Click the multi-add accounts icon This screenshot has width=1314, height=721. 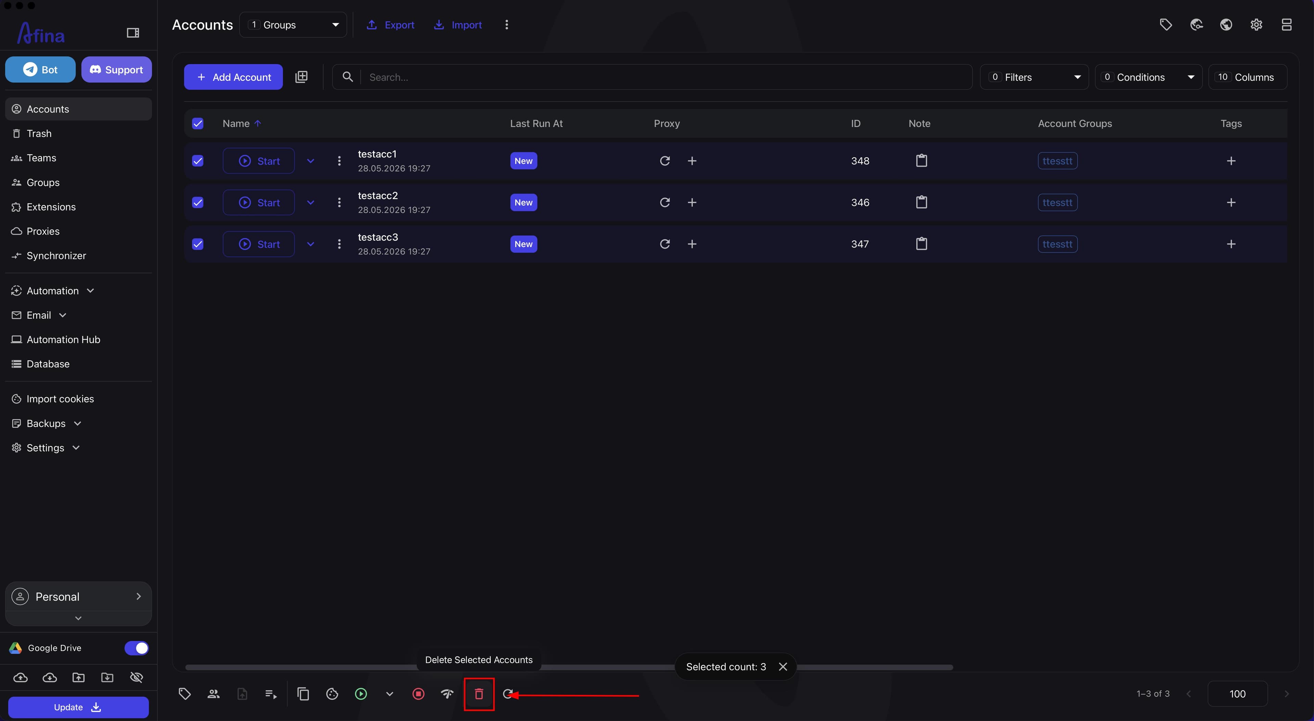[301, 77]
